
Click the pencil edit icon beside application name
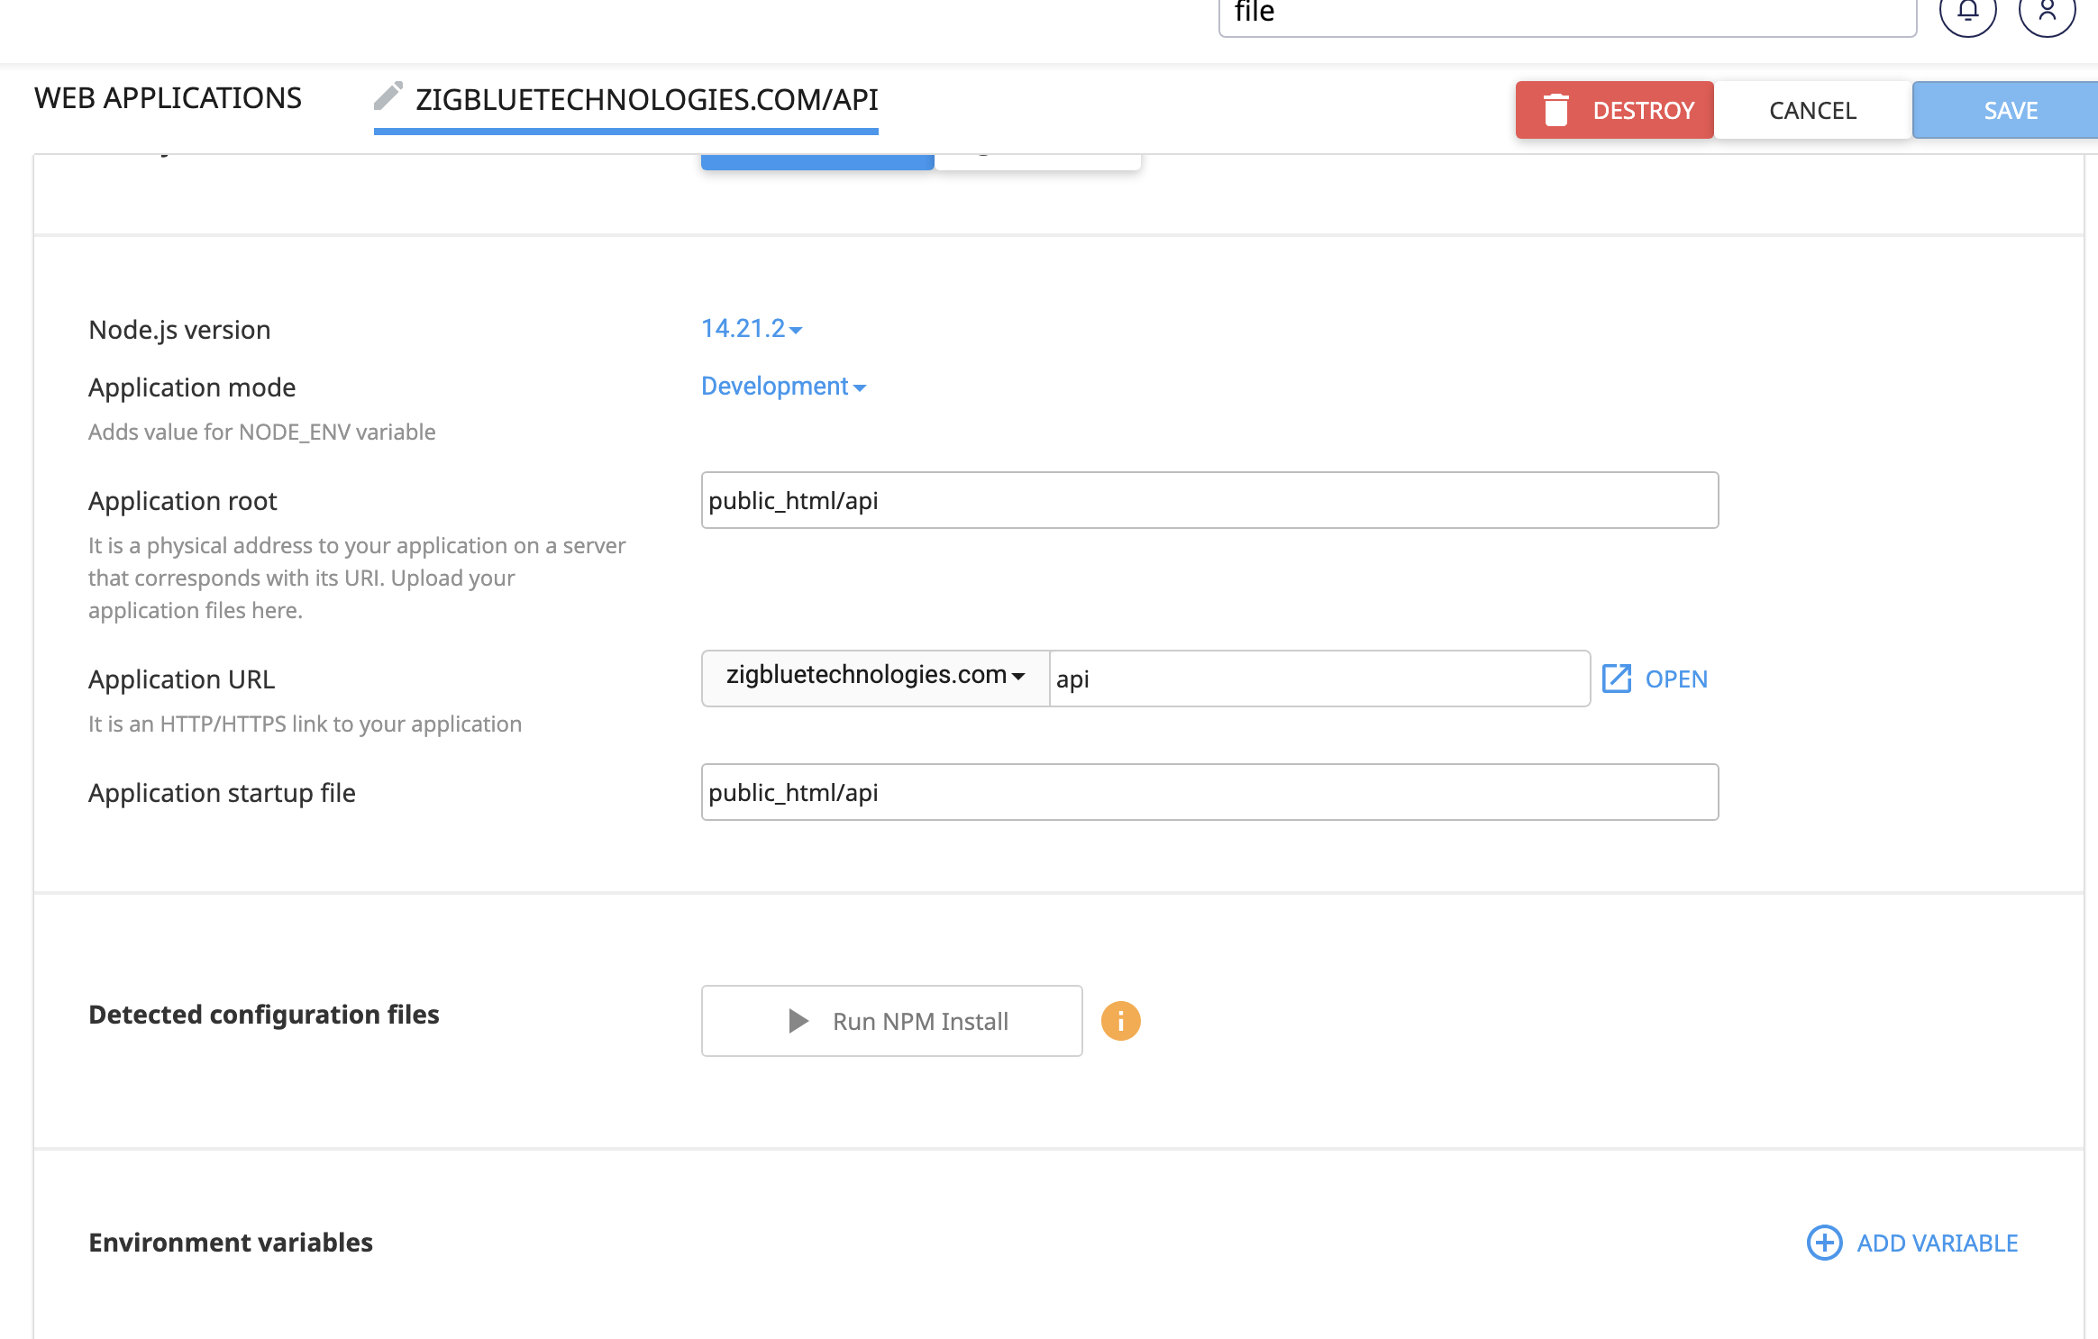(388, 96)
